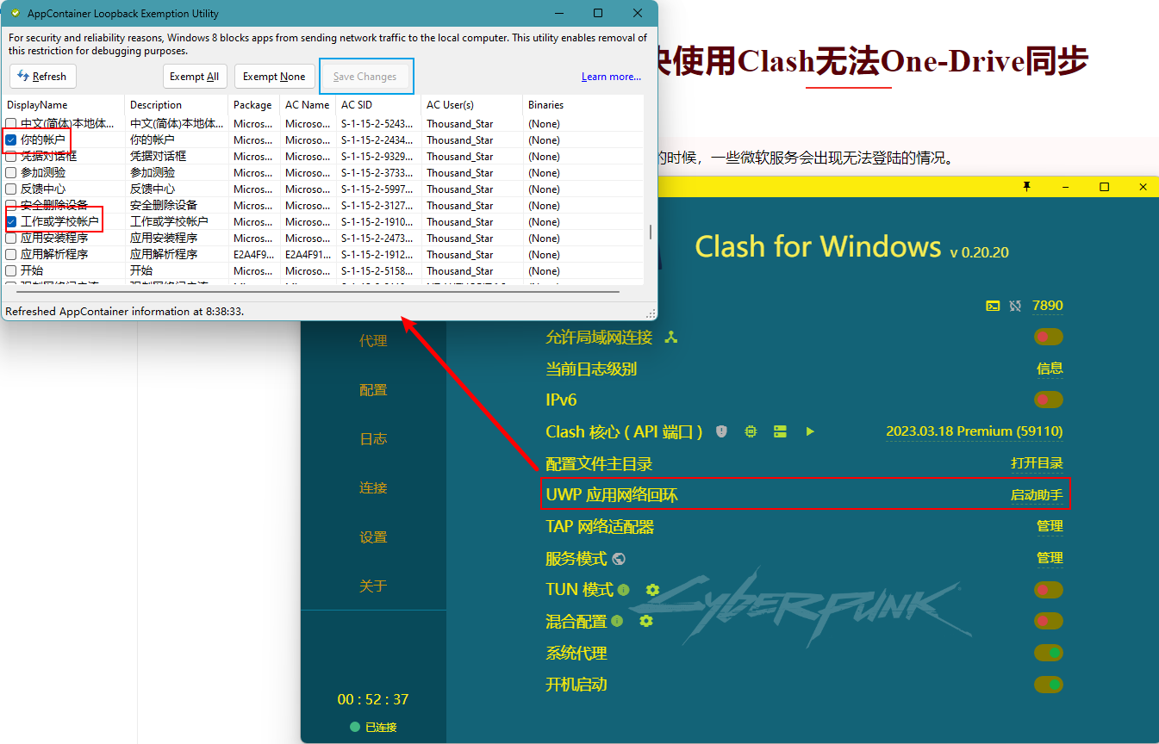
Task: Uncheck the 工作或学校帐户 checkbox
Action: [x=11, y=221]
